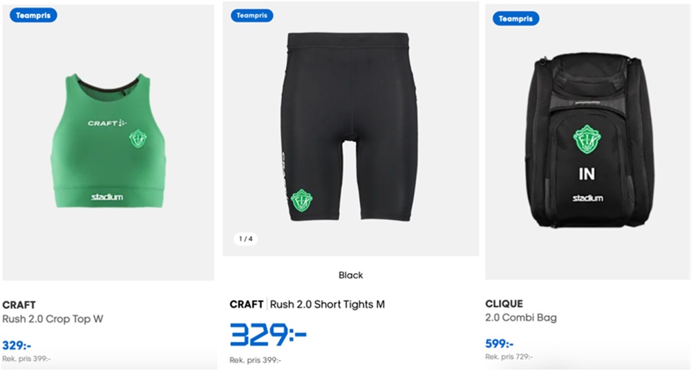Open the black short tights product image

pos(349,127)
